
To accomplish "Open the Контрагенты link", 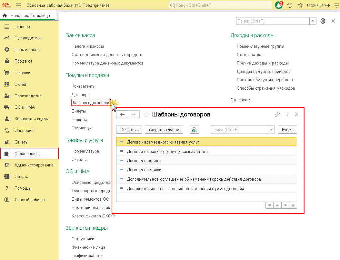I will [84, 86].
